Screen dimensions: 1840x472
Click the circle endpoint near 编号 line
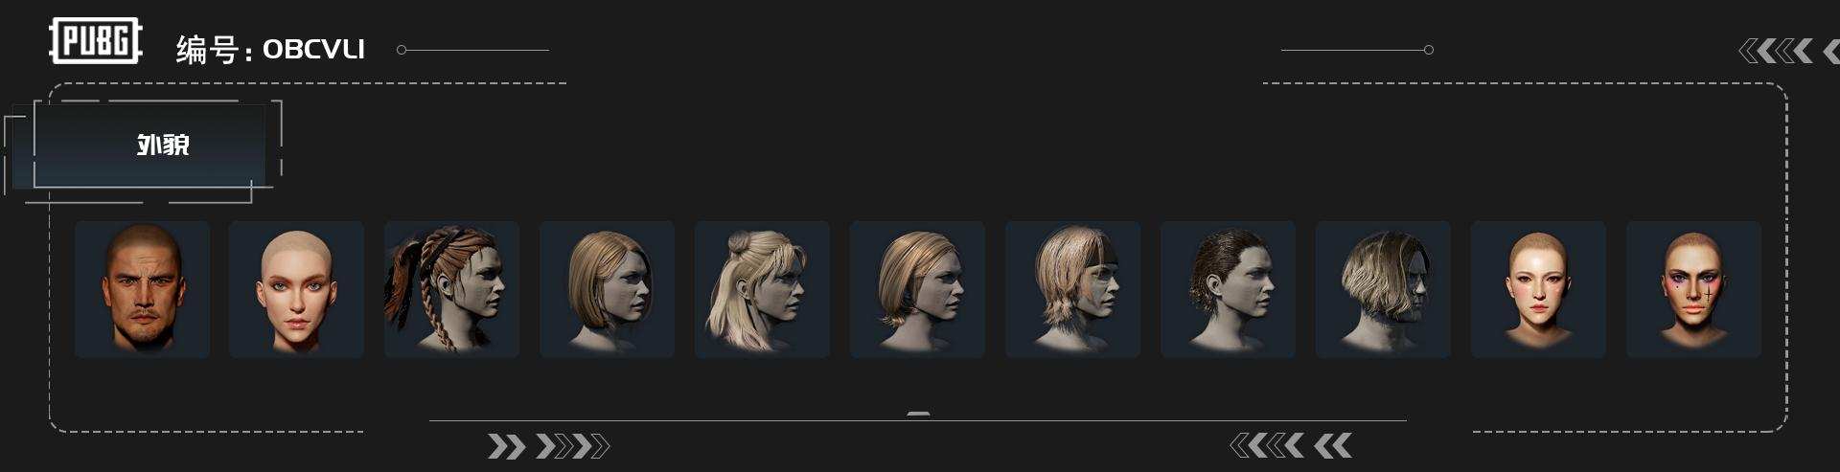click(x=402, y=50)
